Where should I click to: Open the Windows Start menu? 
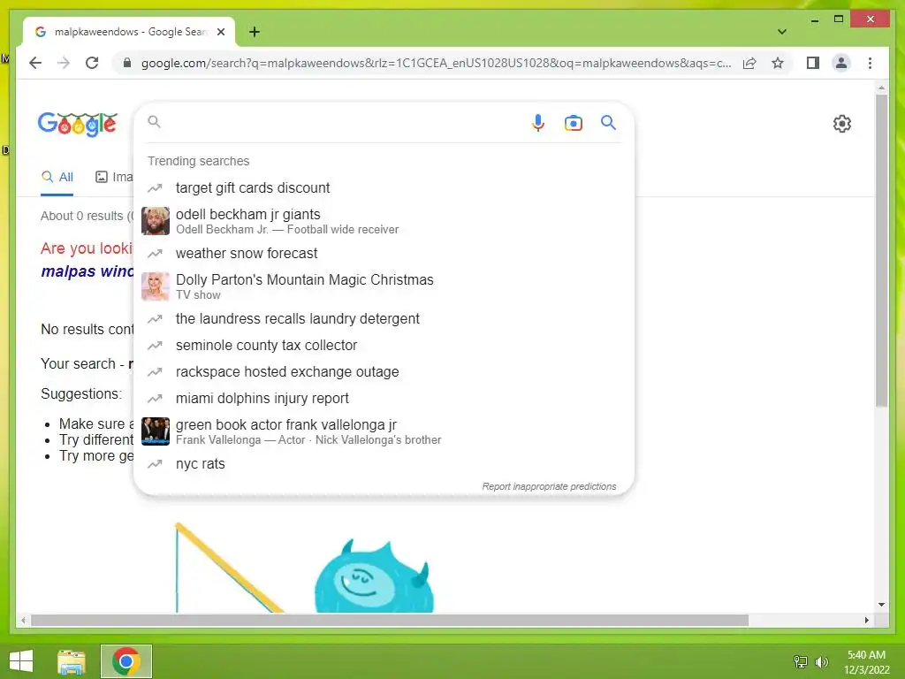(x=21, y=661)
